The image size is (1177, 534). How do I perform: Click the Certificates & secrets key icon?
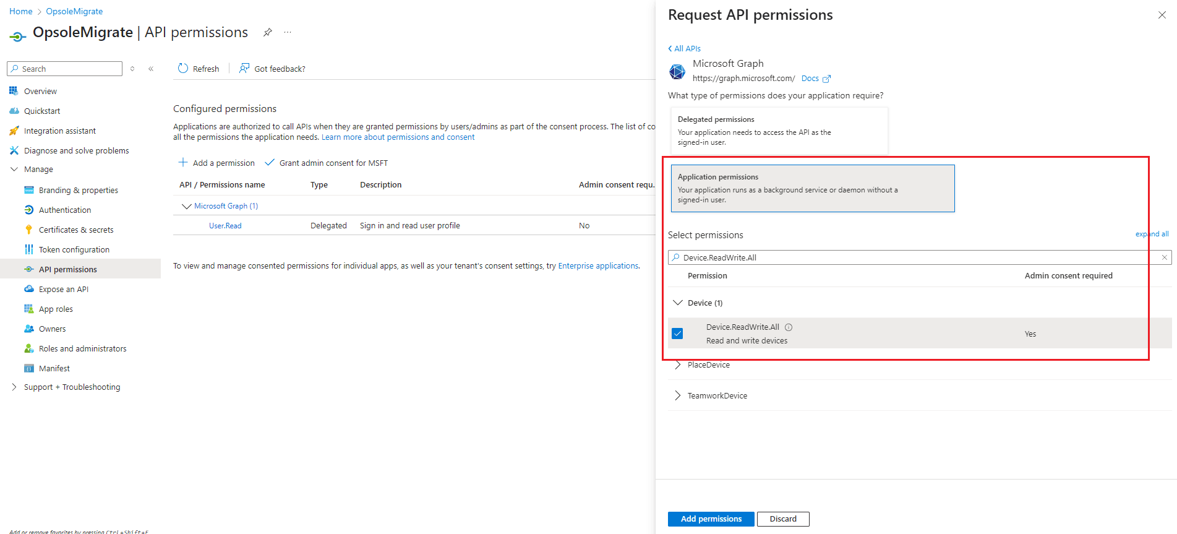(28, 230)
